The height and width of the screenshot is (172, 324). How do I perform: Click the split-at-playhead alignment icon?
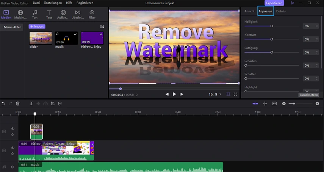pyautogui.click(x=265, y=104)
